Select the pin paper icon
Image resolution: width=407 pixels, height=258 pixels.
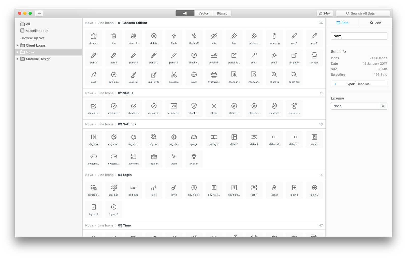294,58
